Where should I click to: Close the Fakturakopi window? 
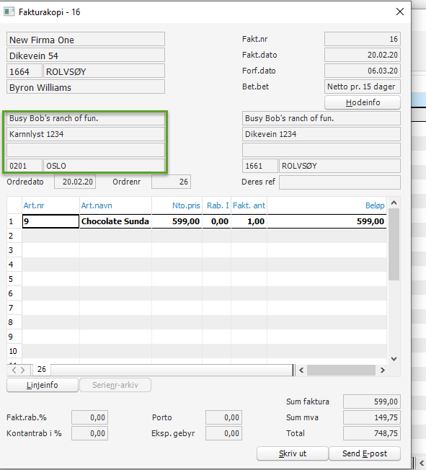coord(399,12)
